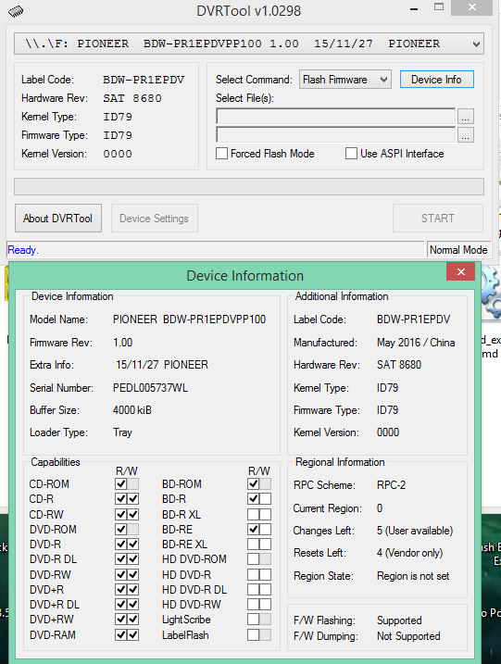Toggle CD-RW read checkbox
This screenshot has height=664, width=501.
(x=121, y=514)
